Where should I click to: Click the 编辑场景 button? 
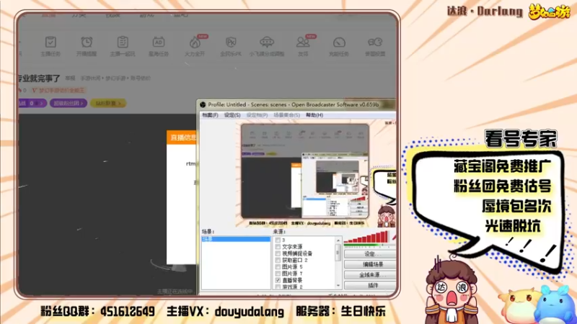point(371,264)
